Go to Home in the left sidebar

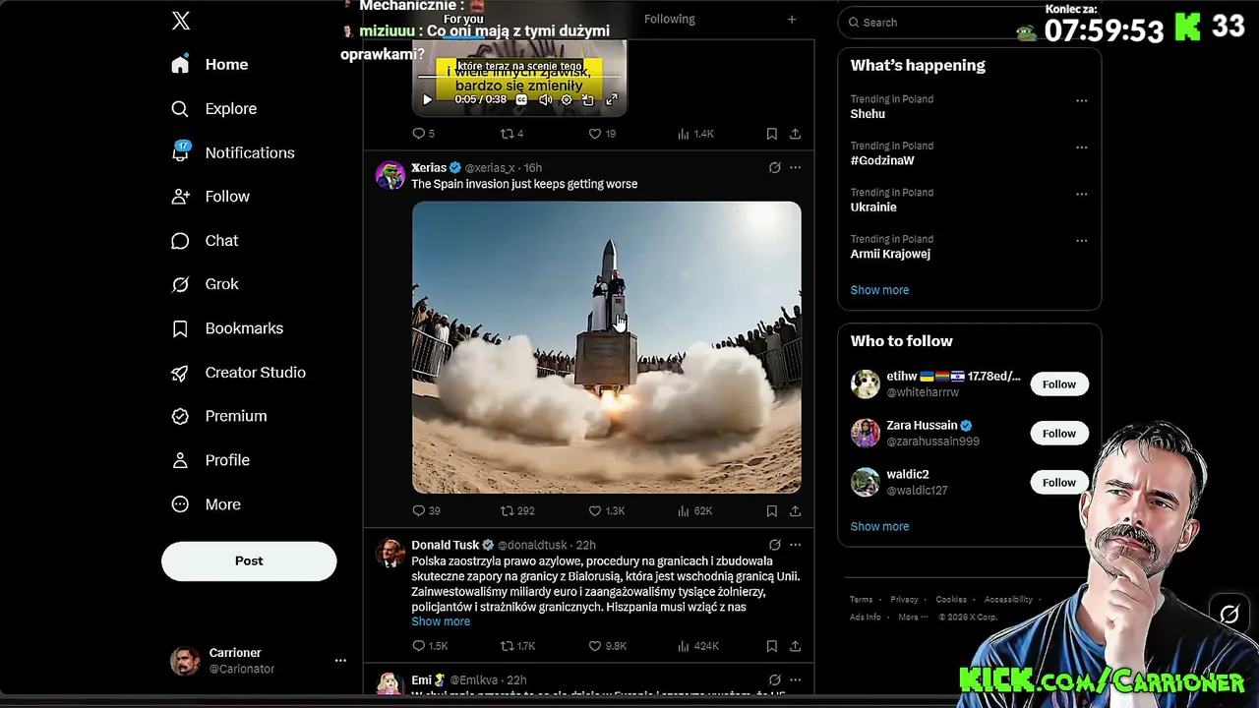tap(209, 65)
